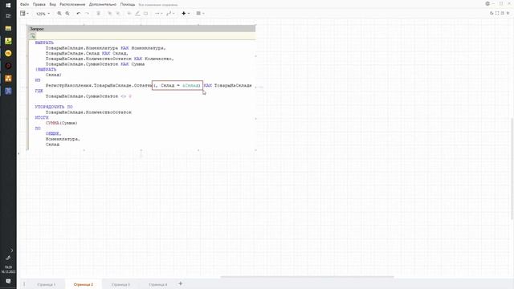Click the delete trash icon in toolbar
514x289 pixels.
[98, 14]
